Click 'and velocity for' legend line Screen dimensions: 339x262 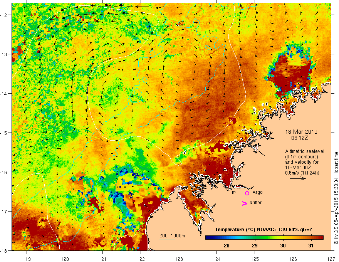pyautogui.click(x=302, y=162)
